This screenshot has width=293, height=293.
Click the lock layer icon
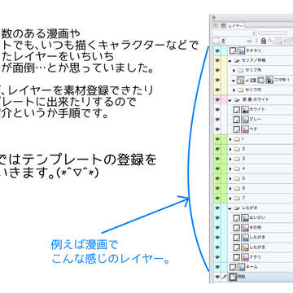click(x=263, y=41)
